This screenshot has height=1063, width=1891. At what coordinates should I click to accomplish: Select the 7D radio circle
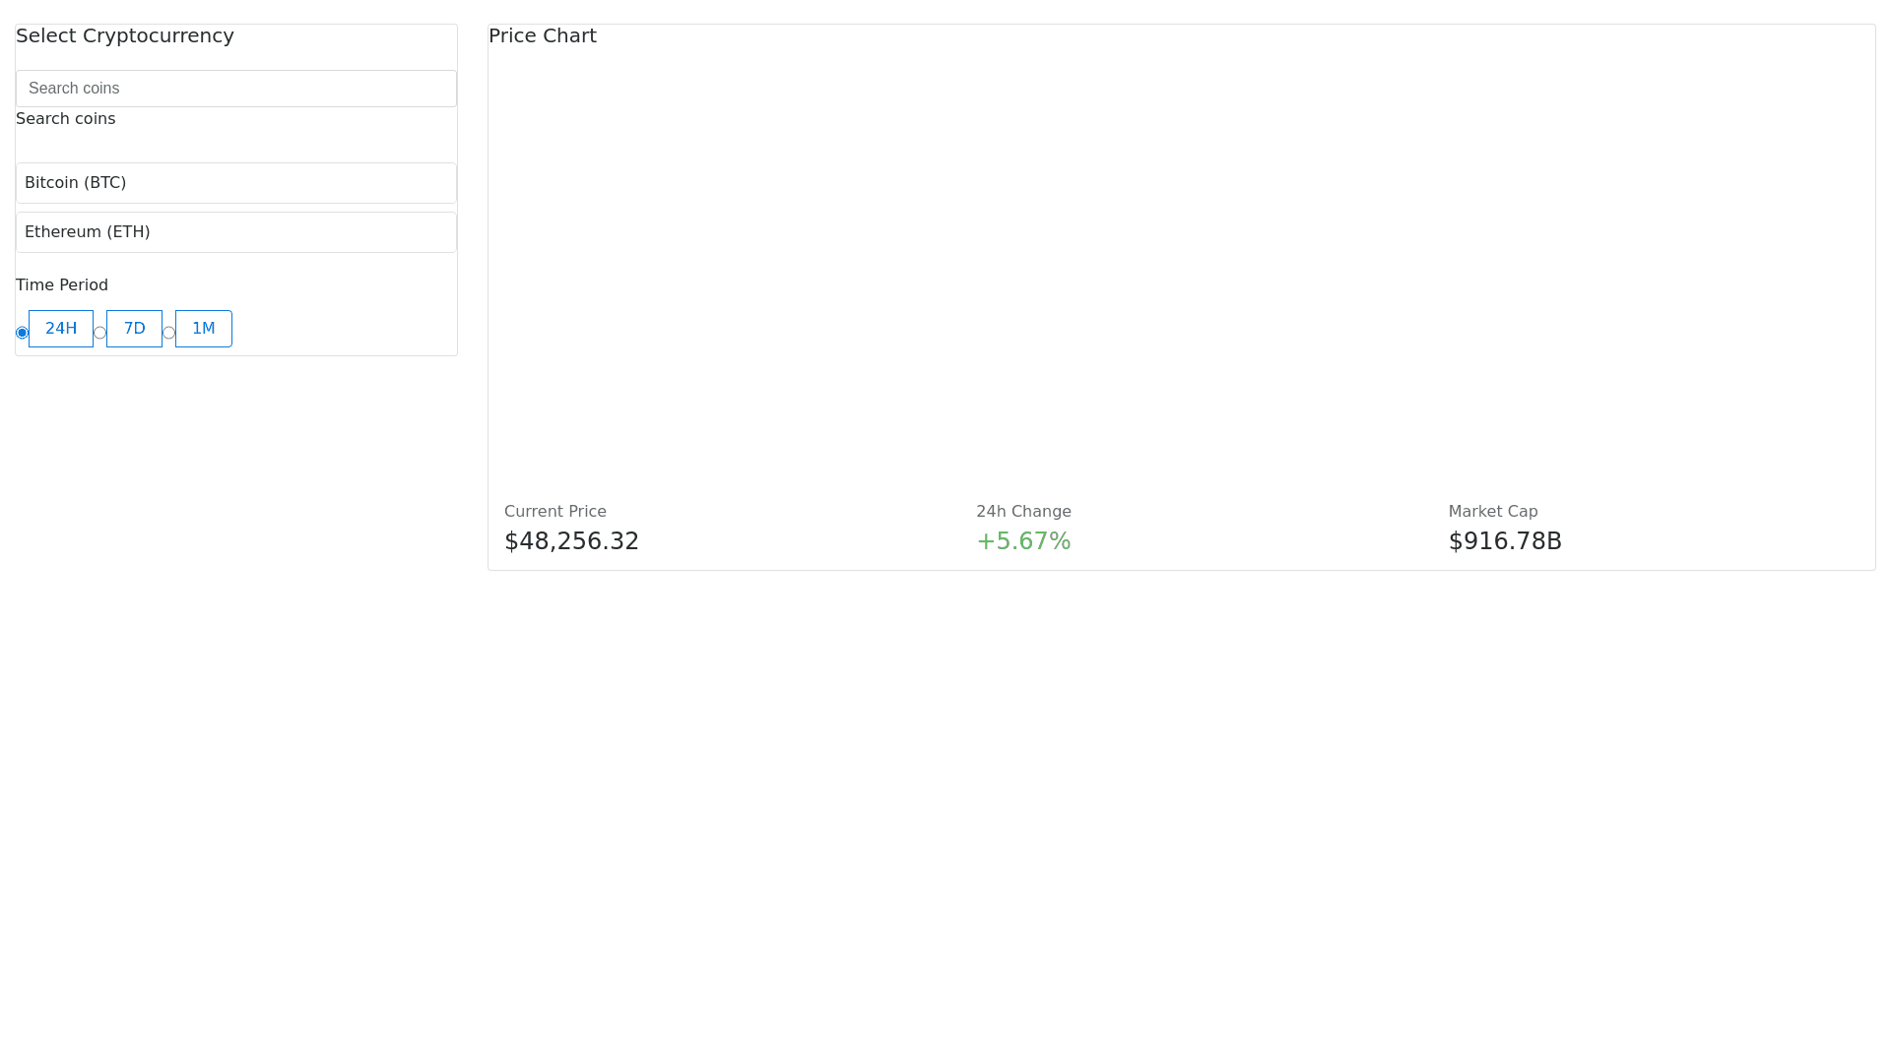[x=99, y=333]
